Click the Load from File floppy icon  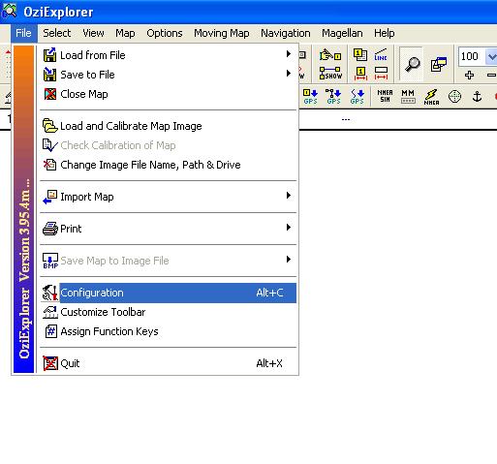[x=49, y=55]
